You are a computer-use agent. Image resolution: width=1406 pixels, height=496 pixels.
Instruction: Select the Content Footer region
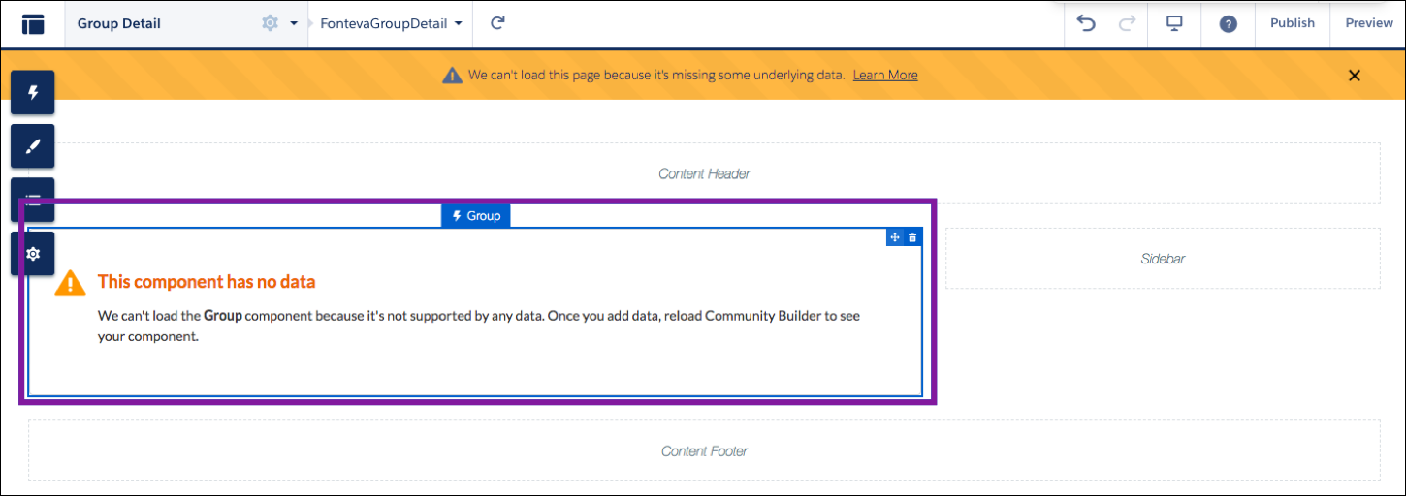704,450
